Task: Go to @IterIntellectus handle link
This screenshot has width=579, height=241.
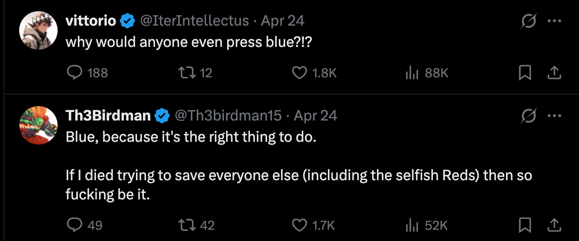Action: coord(194,21)
